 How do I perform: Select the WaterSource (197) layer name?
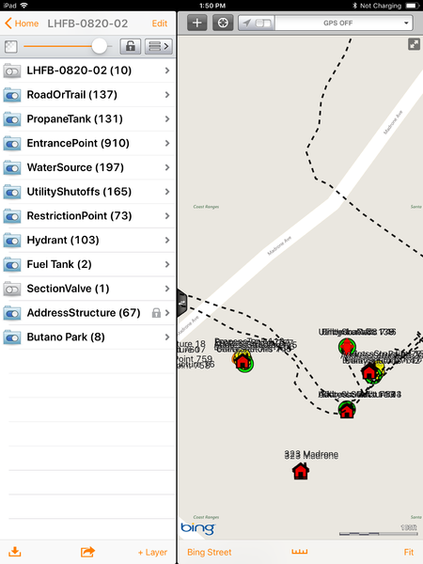(x=75, y=167)
